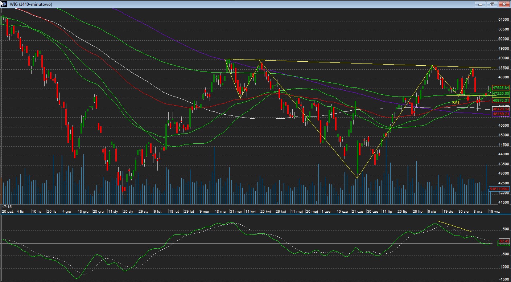The width and height of the screenshot is (511, 282).
Task: Click the oscillator 500 axis label
Action: [506, 229]
